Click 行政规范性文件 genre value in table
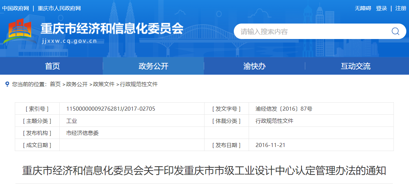The height and width of the screenshot is (185, 409). pyautogui.click(x=275, y=121)
